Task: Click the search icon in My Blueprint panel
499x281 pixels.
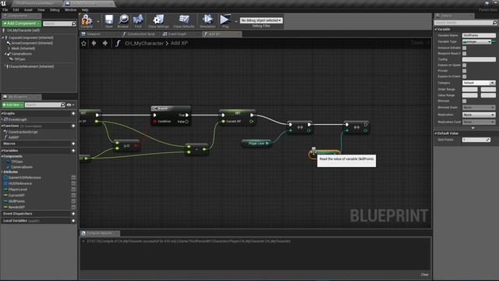Action: coord(62,105)
